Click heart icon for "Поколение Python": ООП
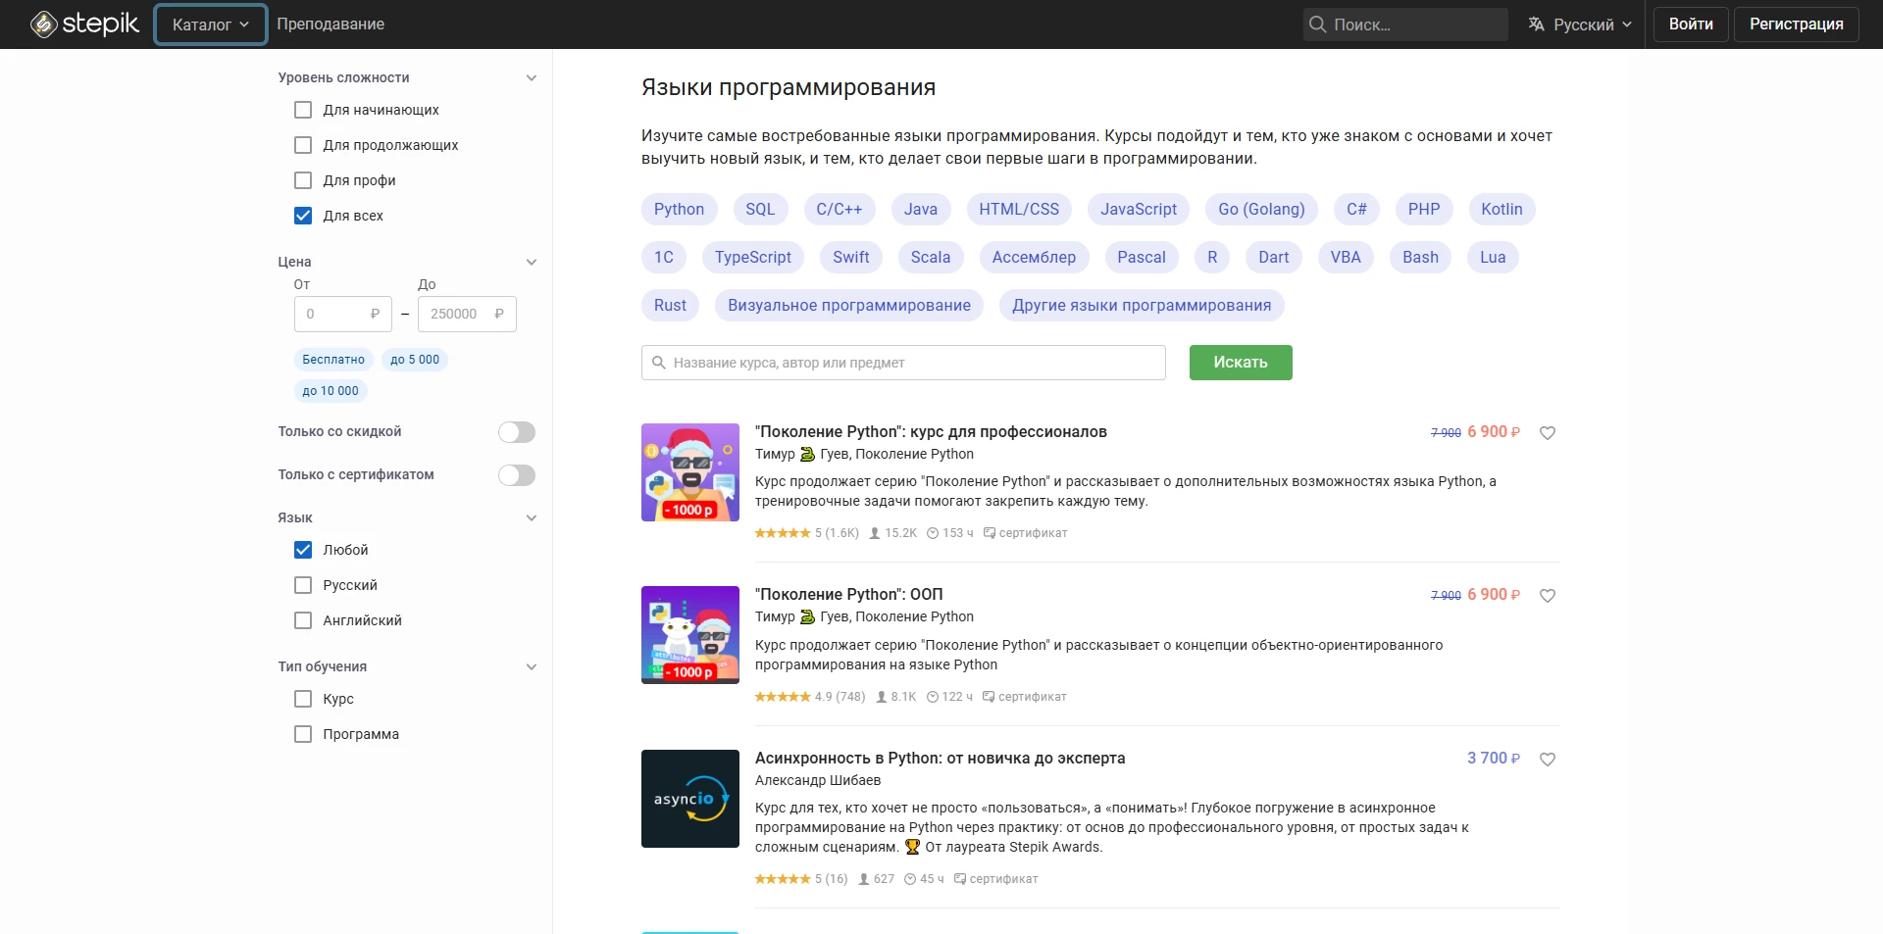The image size is (1883, 934). 1547,596
